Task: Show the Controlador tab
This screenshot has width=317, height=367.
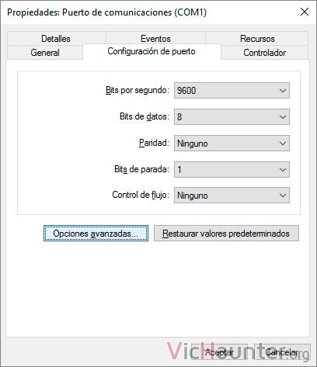Action: (264, 53)
